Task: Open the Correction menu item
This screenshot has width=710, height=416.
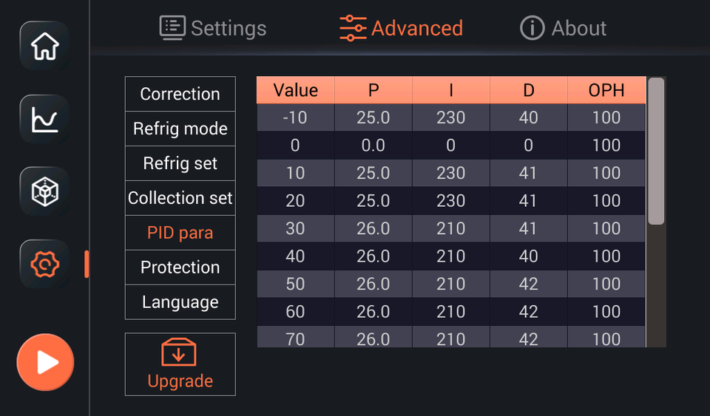Action: click(180, 94)
